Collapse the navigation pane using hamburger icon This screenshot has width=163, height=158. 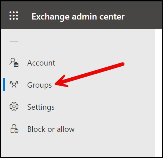(14, 40)
